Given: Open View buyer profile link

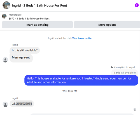Looking at the screenshot, I should point(82,38).
